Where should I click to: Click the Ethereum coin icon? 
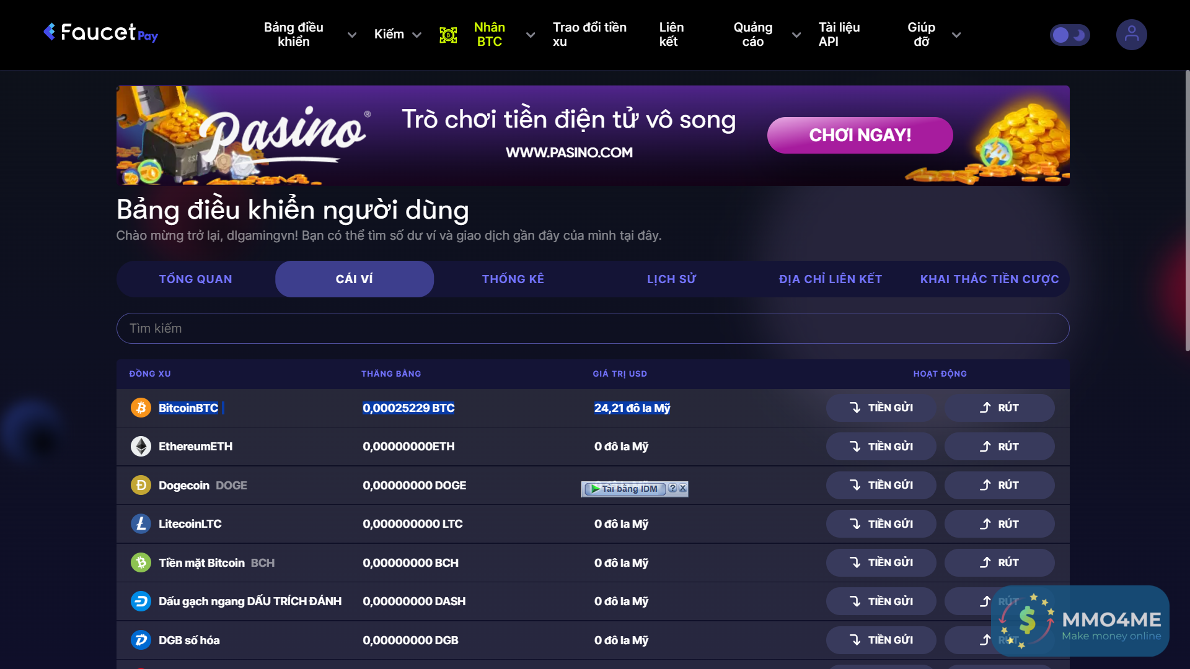(141, 446)
